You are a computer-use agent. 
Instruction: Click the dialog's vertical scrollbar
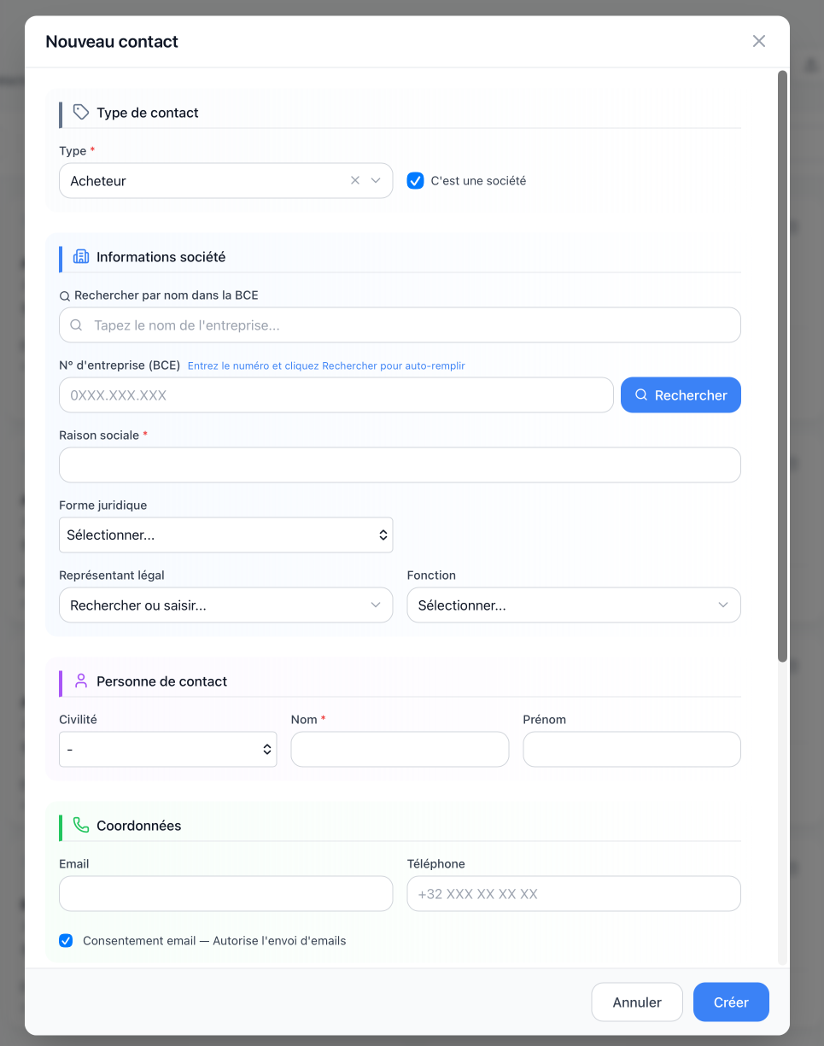pos(782,367)
